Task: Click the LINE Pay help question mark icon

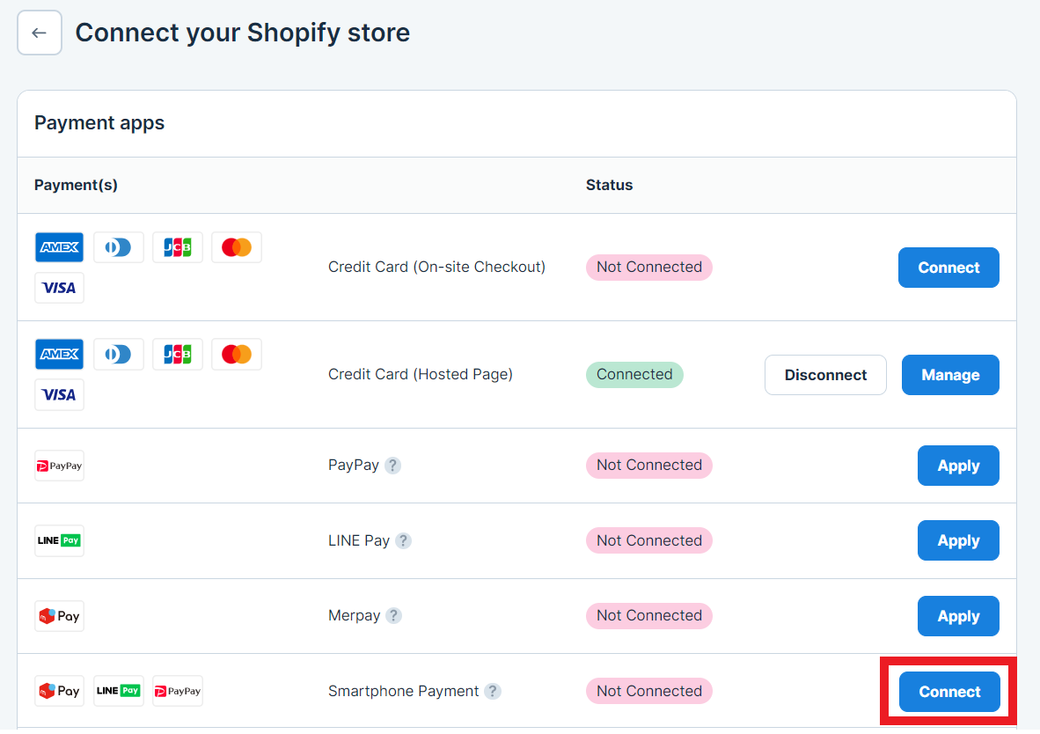Action: tap(403, 540)
